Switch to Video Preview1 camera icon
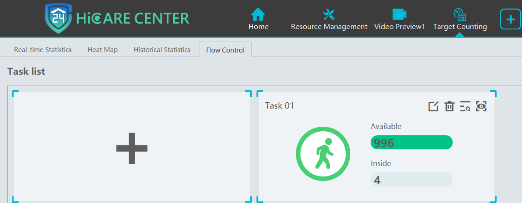The width and height of the screenshot is (522, 205). pyautogui.click(x=399, y=15)
